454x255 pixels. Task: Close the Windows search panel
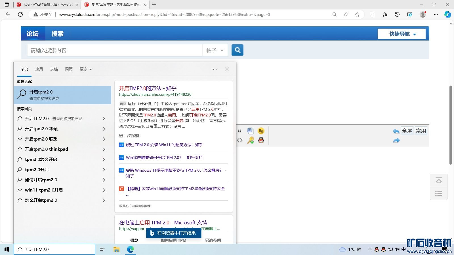(x=227, y=69)
